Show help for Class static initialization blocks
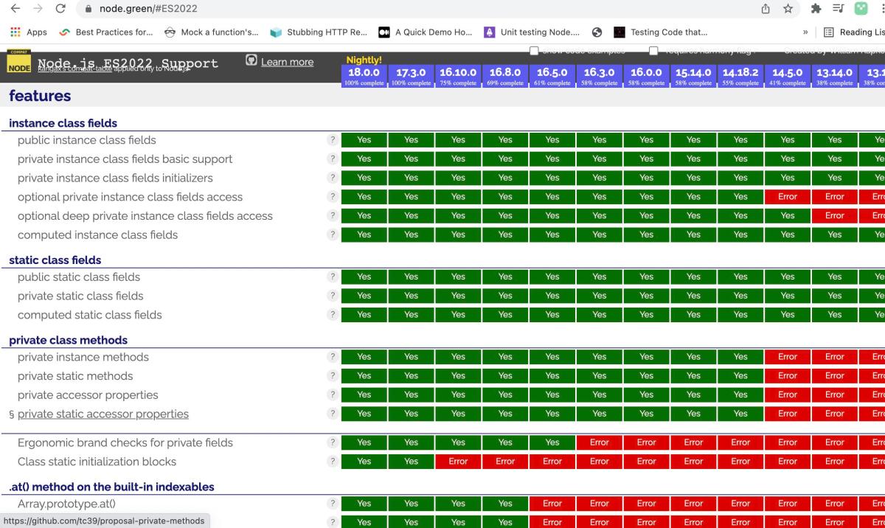The width and height of the screenshot is (885, 528). click(x=333, y=462)
